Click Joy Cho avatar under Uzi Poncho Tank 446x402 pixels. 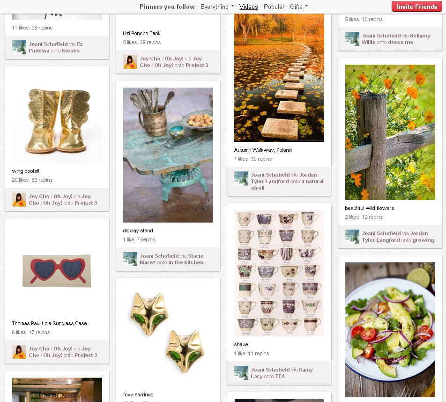click(x=130, y=62)
